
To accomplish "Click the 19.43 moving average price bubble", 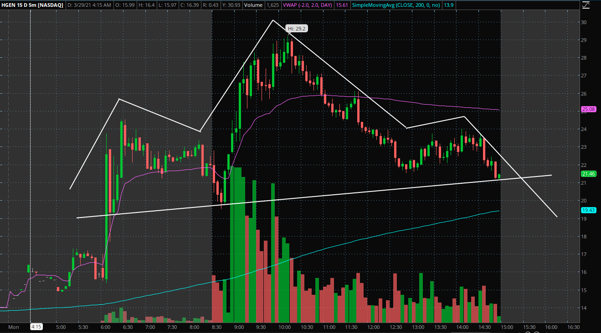I will pos(588,210).
